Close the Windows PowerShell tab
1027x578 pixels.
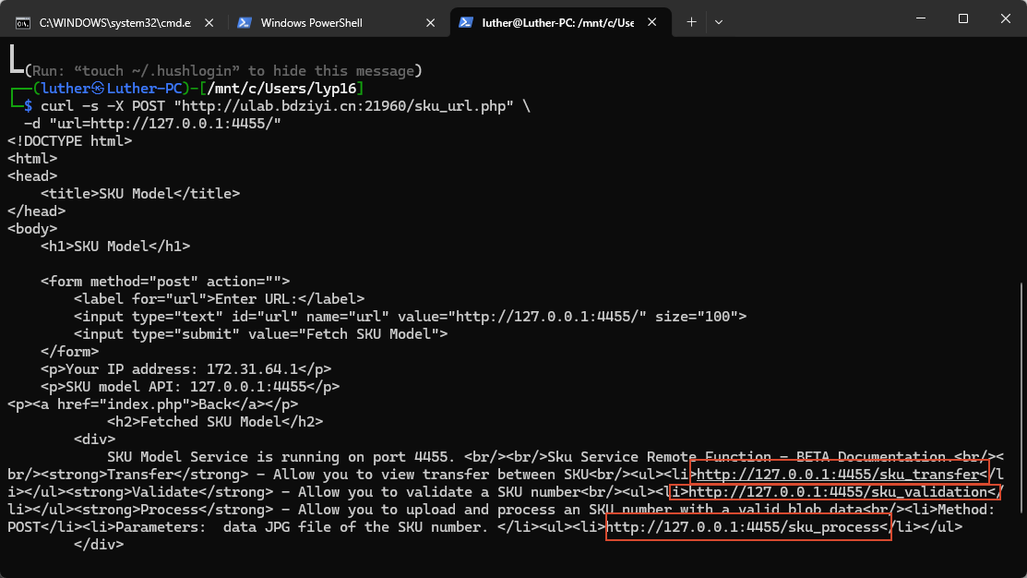pos(430,23)
